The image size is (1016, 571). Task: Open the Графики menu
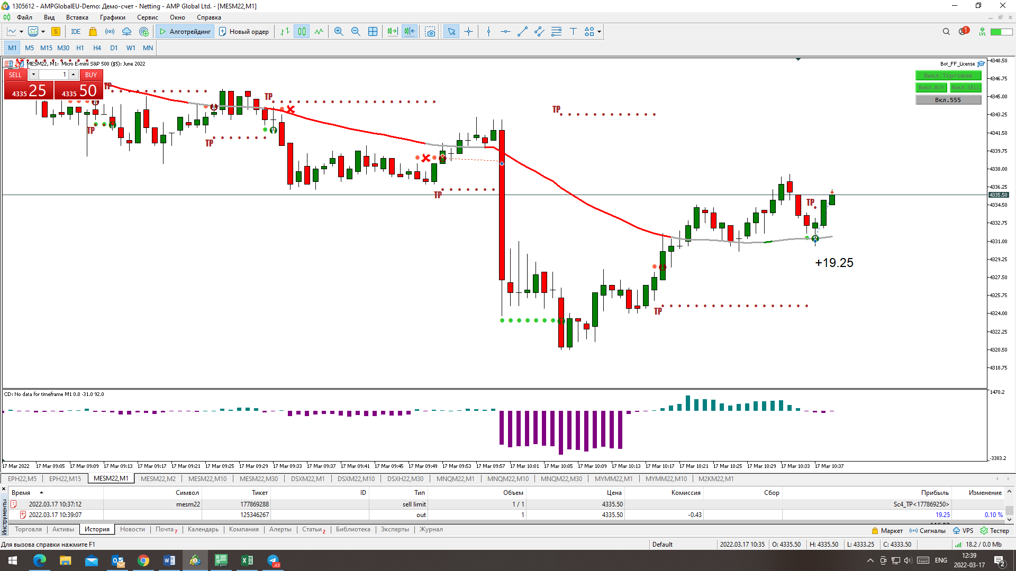tap(112, 17)
